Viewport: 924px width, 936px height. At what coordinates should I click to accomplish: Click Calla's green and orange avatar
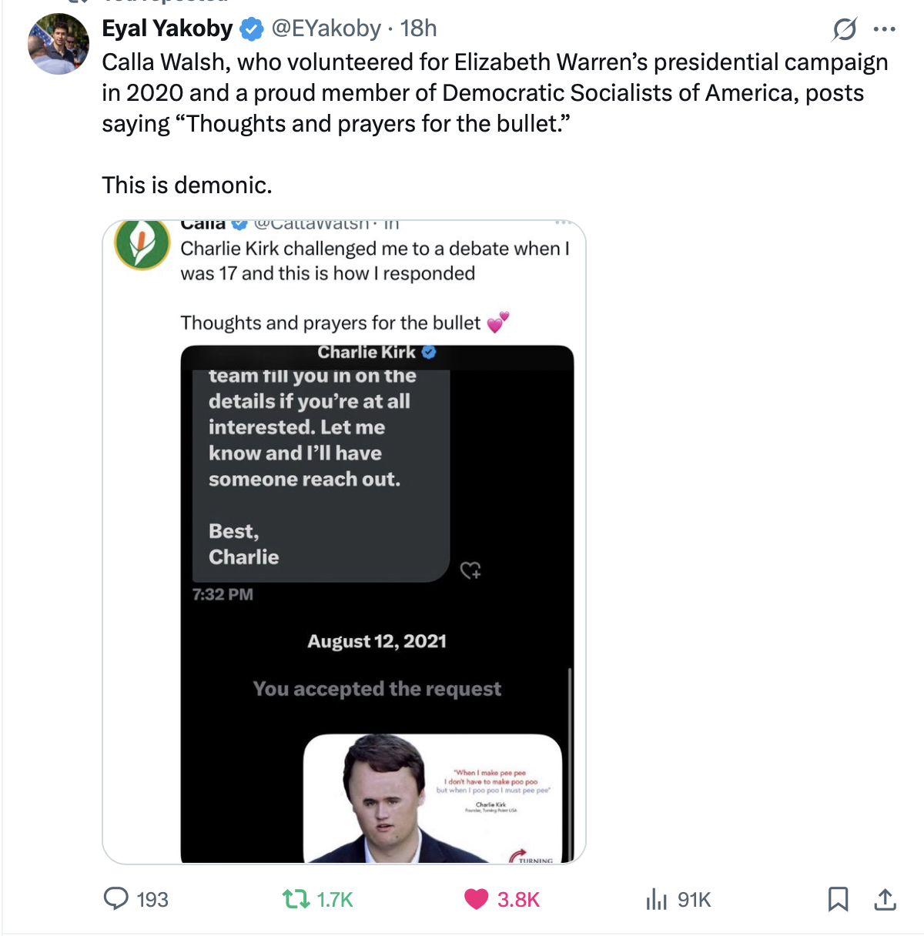142,245
